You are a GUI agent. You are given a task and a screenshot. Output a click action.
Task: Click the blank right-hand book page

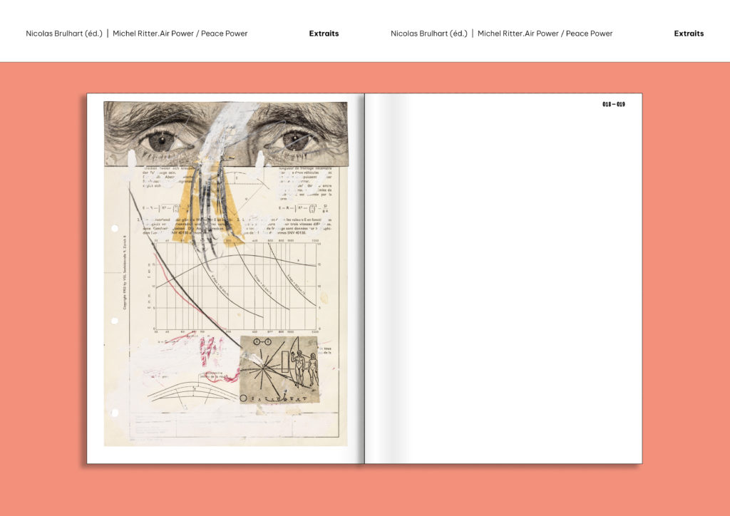pos(513,285)
